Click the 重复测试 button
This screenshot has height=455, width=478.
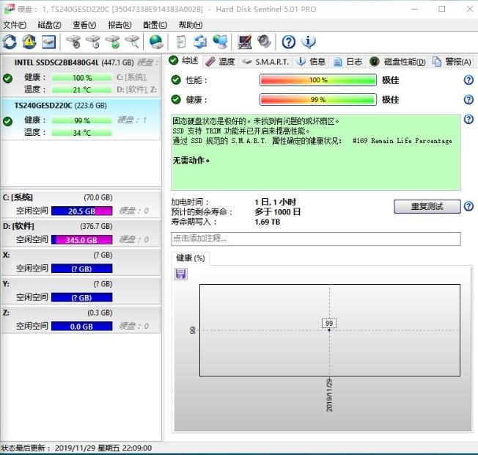pyautogui.click(x=427, y=207)
